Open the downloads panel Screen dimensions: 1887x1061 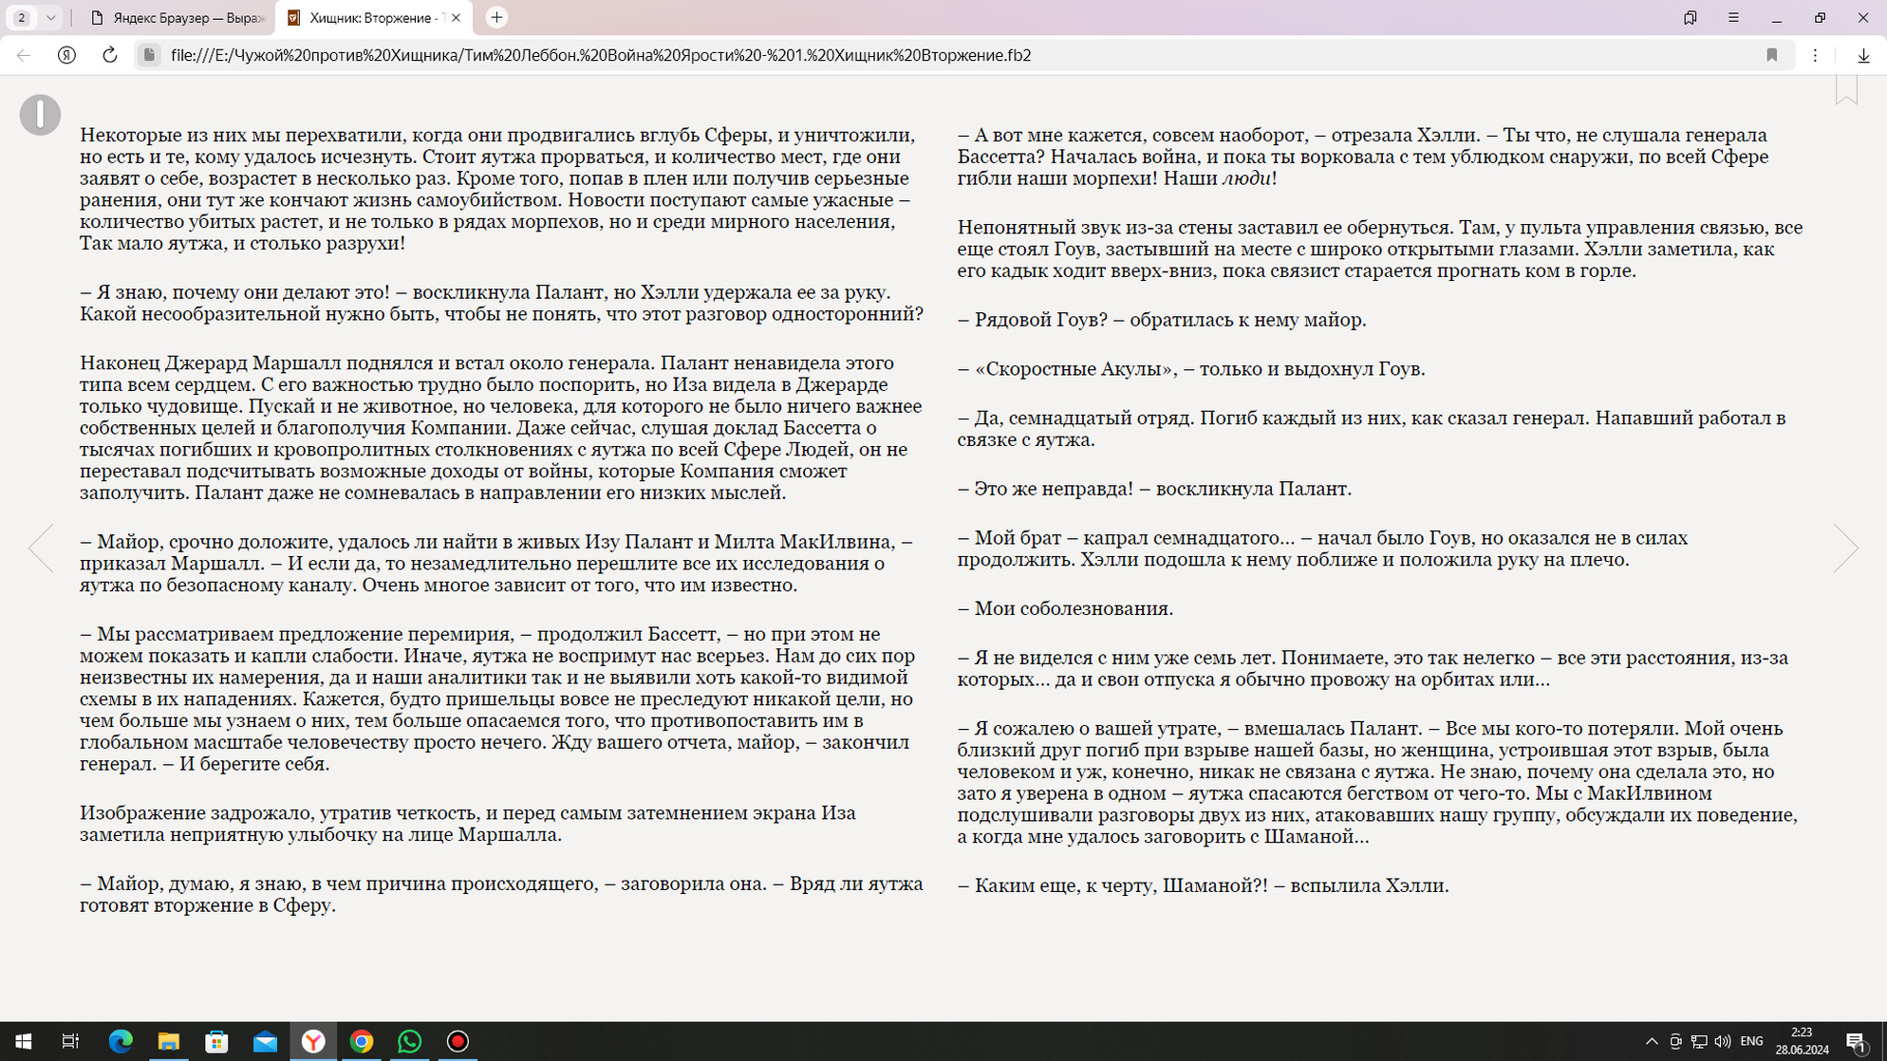1863,55
